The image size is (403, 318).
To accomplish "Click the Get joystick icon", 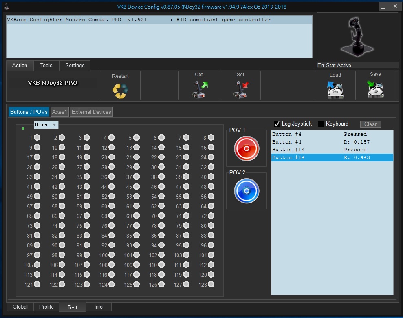I will 199,90.
